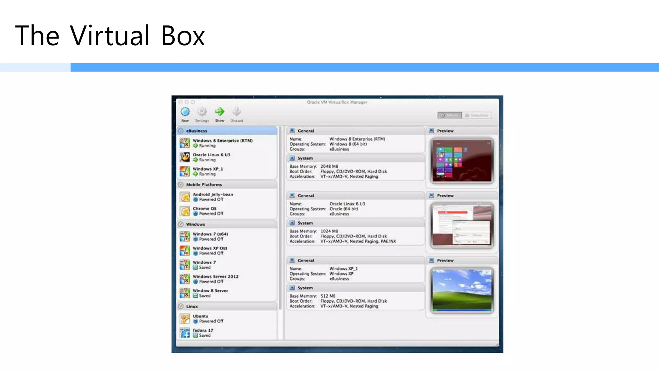Click the 'Chrome OS' list name
The image size is (659, 370).
(205, 208)
